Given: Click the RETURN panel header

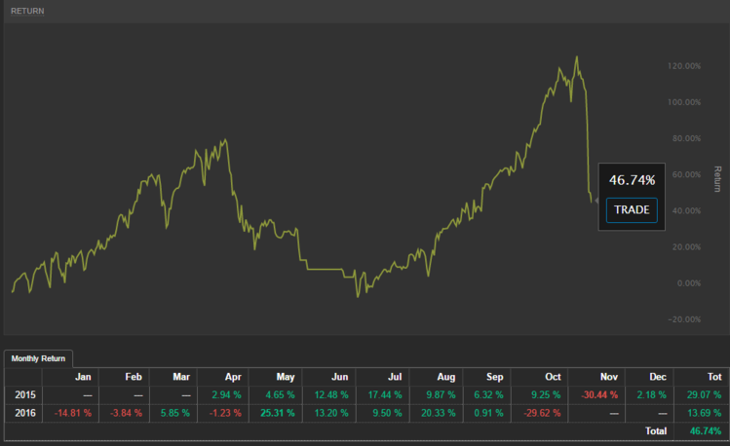Looking at the screenshot, I should point(27,11).
